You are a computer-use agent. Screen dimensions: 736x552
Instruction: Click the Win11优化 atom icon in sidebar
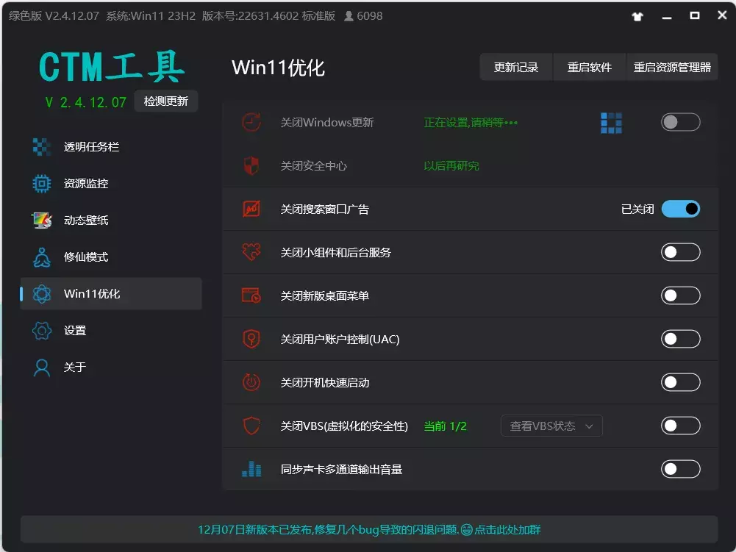pyautogui.click(x=42, y=294)
